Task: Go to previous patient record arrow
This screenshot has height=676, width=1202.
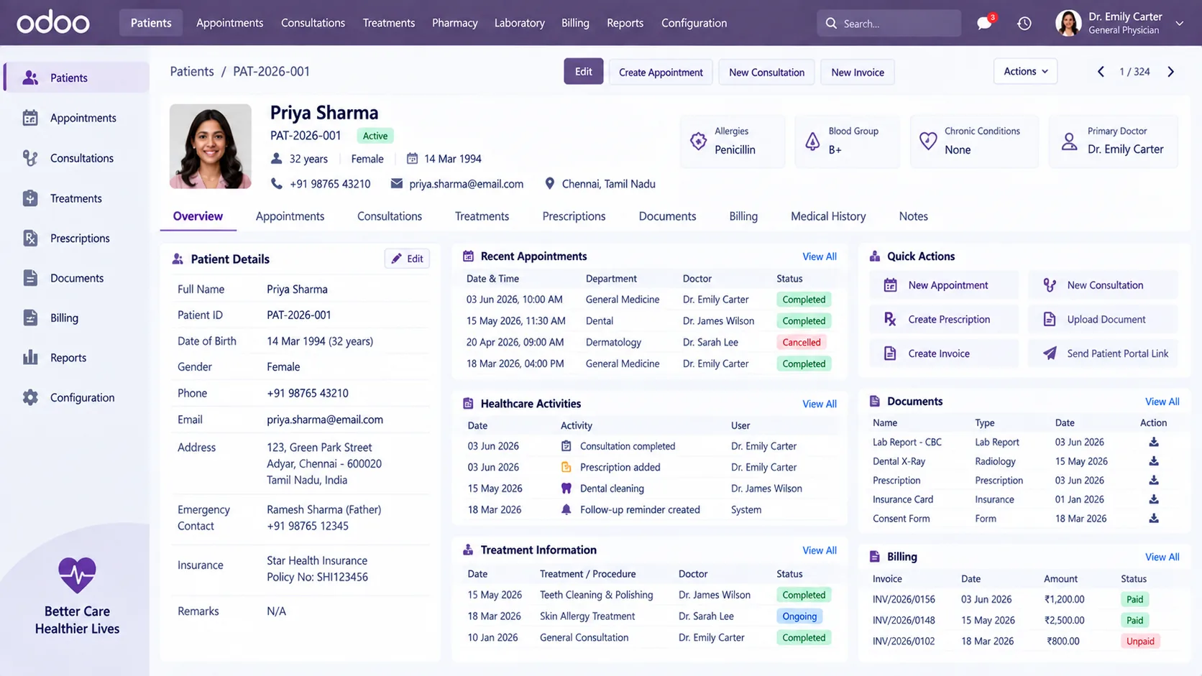Action: (1101, 72)
